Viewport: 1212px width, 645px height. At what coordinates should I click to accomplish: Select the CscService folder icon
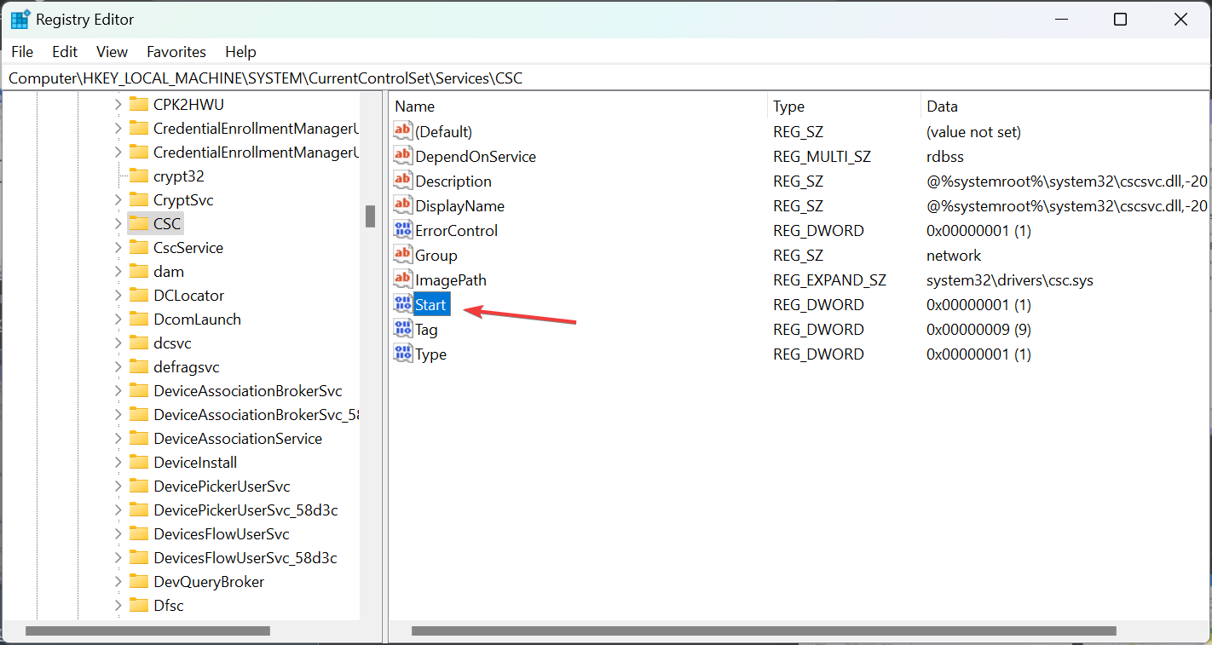point(139,247)
